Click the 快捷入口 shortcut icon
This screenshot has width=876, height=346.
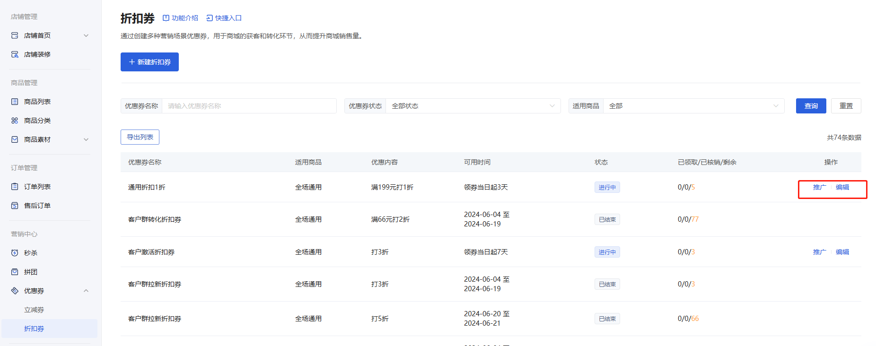coord(210,18)
